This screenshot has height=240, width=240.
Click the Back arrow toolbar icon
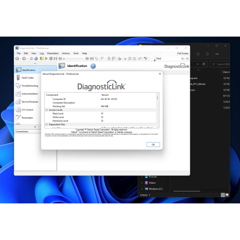(17, 58)
